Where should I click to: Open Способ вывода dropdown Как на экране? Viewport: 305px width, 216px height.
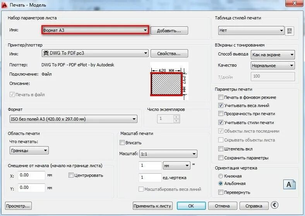pyautogui.click(x=273, y=55)
